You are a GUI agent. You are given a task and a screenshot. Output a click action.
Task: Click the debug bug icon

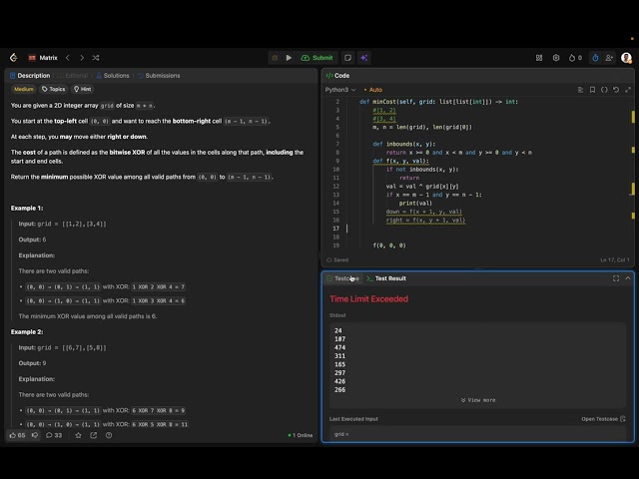[275, 58]
